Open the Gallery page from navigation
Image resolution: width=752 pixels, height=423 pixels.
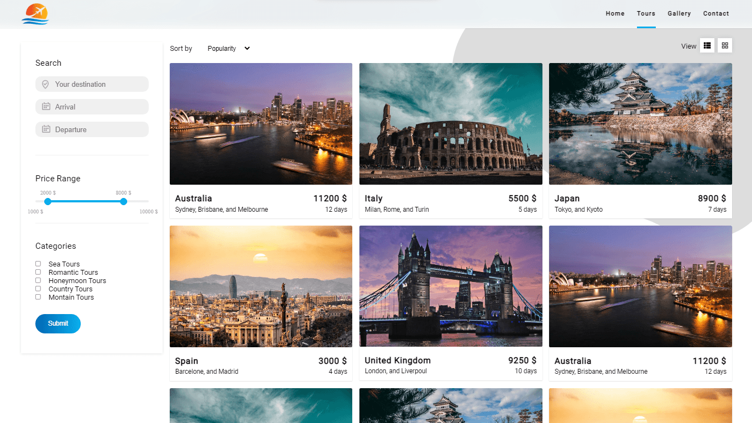tap(679, 14)
